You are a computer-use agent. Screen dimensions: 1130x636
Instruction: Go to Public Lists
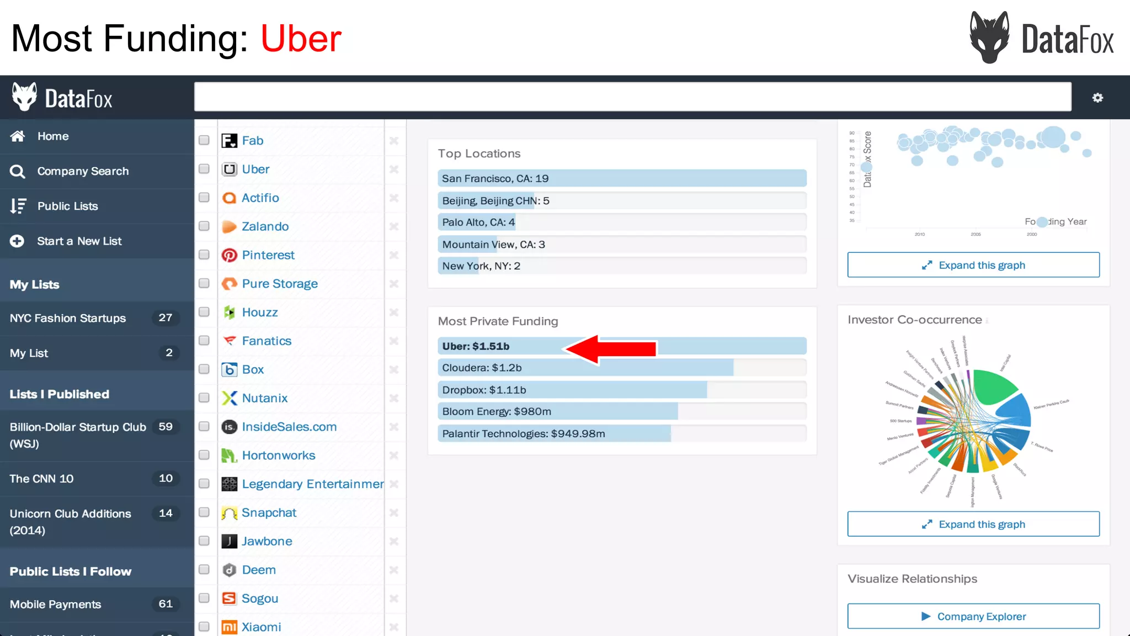coord(97,206)
